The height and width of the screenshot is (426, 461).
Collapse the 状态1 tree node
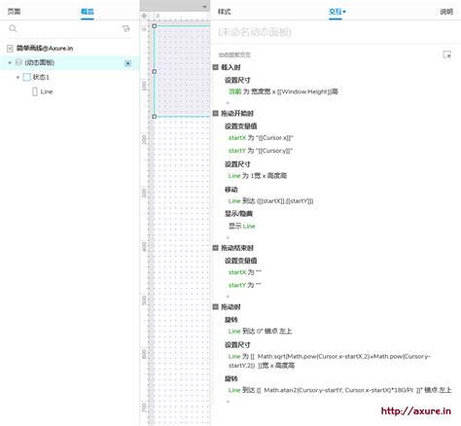(18, 77)
